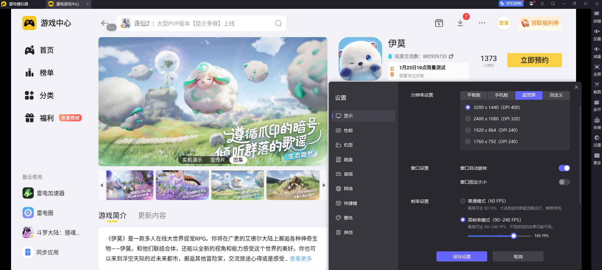
Task: Open 壁纸 settings section
Action: coord(363,218)
